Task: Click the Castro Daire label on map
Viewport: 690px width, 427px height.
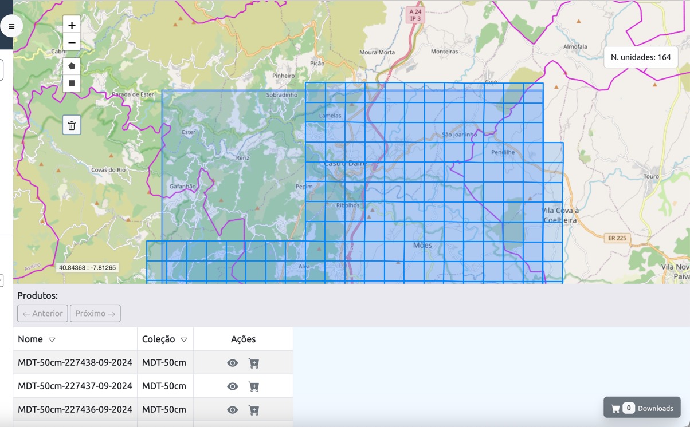Action: point(345,164)
